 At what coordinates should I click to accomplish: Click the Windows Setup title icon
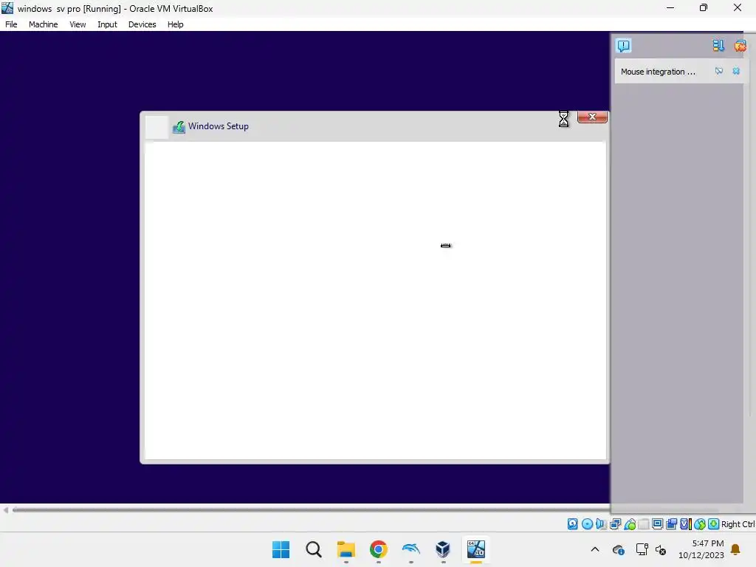coord(179,127)
